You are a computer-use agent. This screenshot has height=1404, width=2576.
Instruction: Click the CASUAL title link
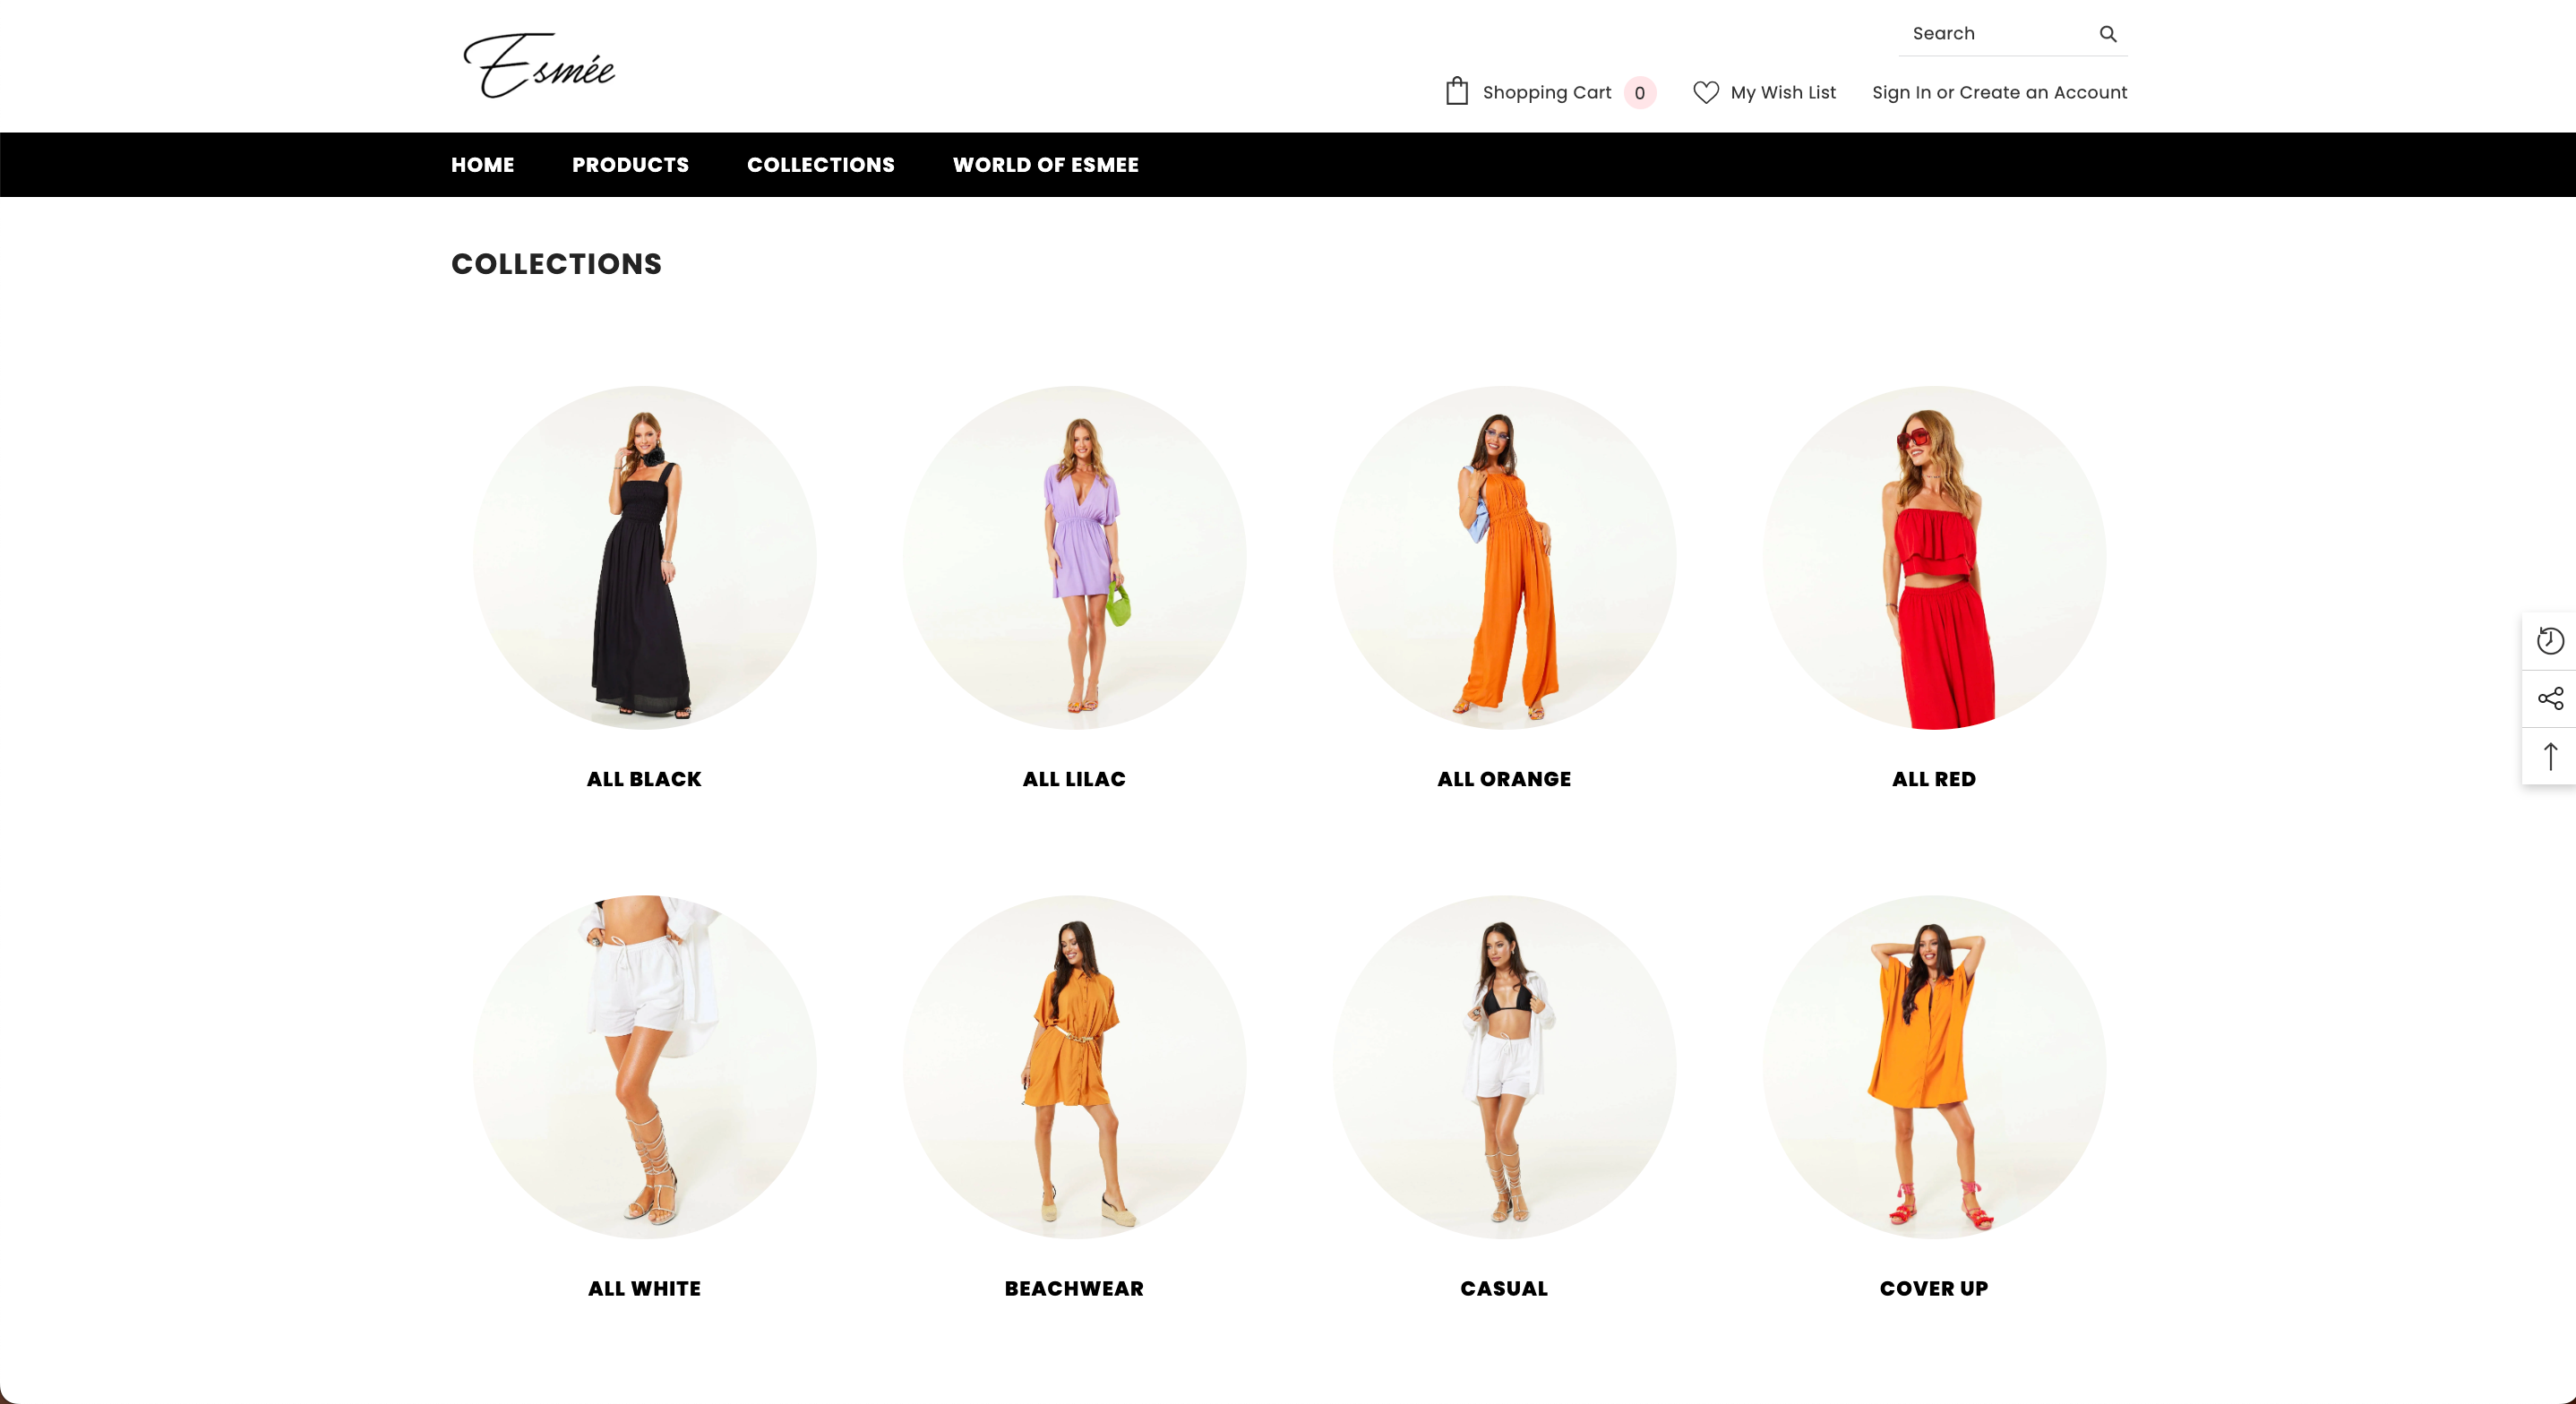[x=1504, y=1288]
